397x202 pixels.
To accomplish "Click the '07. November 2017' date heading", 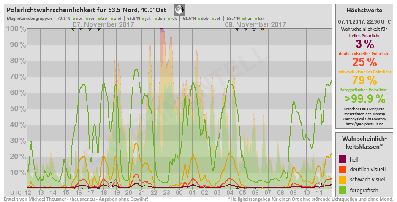I will pos(103,24).
